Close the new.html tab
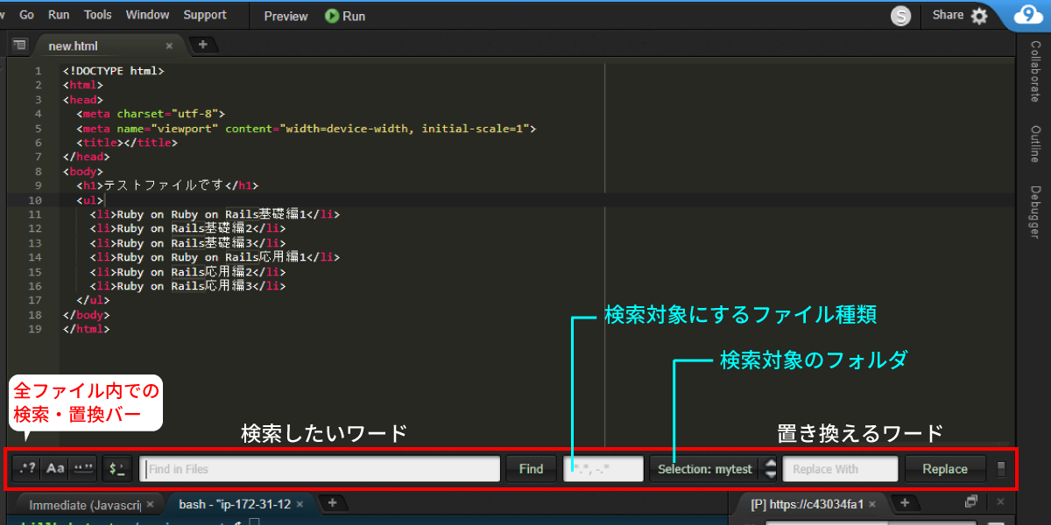Screen dimensions: 1051x525 point(169,45)
